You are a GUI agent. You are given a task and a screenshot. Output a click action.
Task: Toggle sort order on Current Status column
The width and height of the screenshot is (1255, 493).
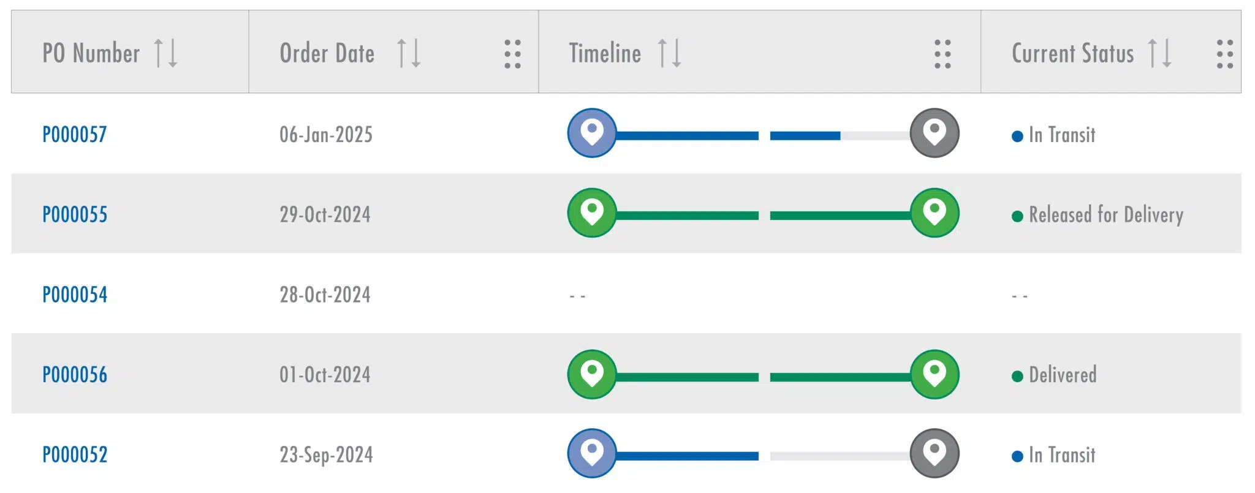pos(1160,54)
